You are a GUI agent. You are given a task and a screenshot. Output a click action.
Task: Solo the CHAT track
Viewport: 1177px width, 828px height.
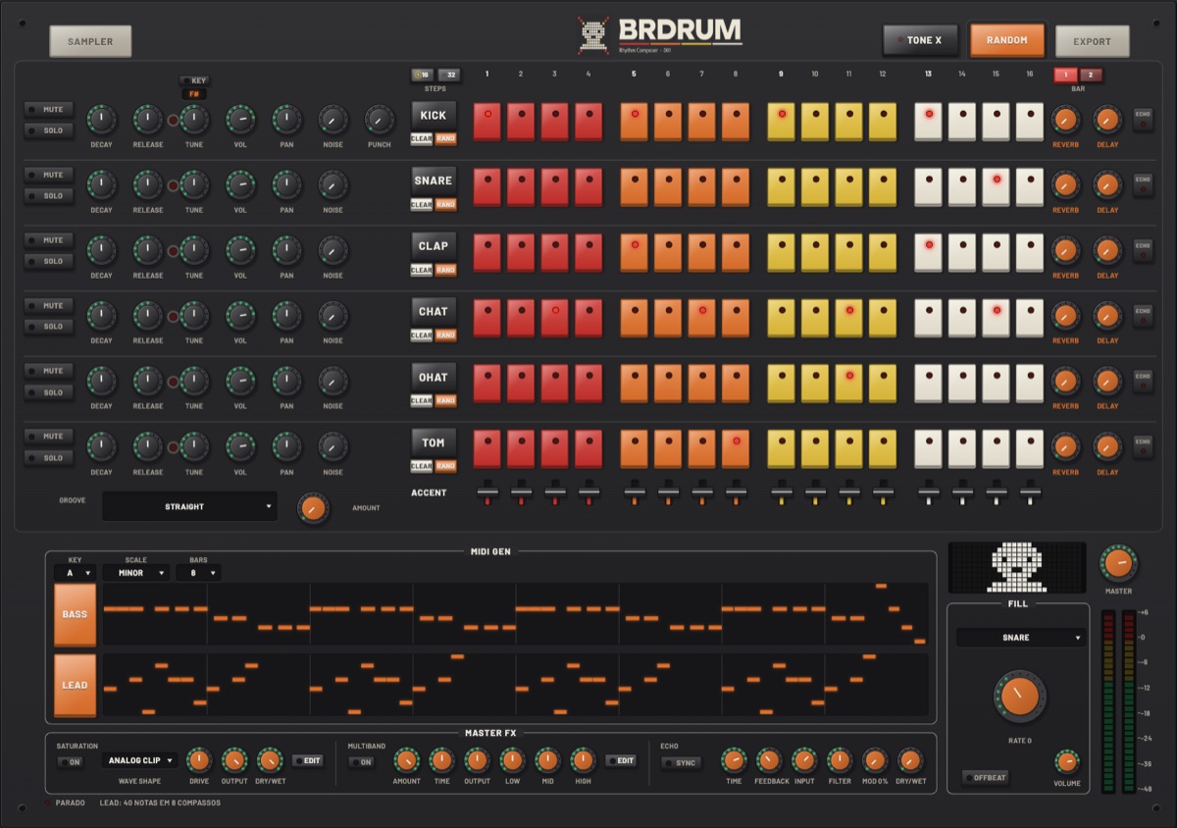pos(49,327)
